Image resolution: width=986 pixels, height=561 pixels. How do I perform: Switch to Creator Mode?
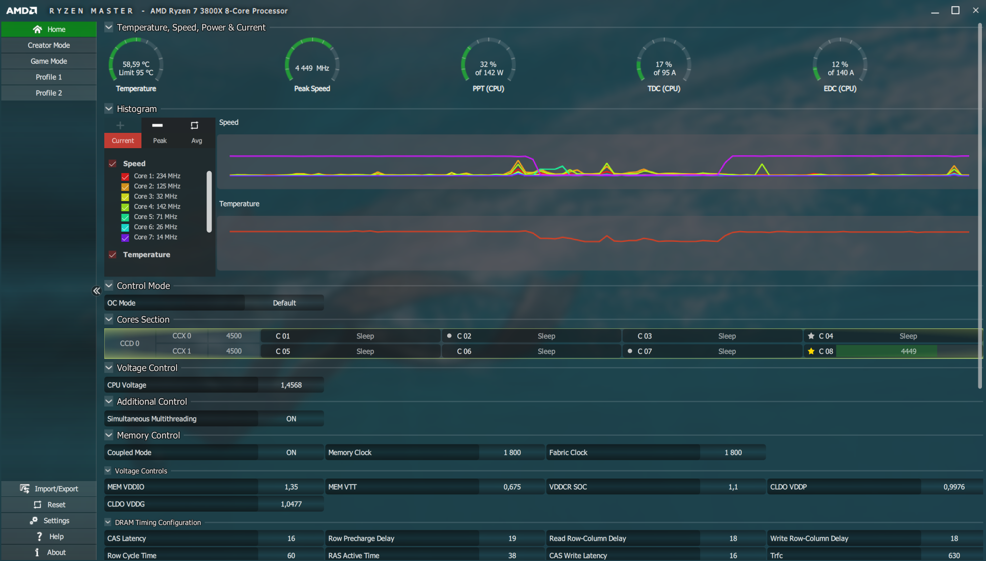coord(49,45)
